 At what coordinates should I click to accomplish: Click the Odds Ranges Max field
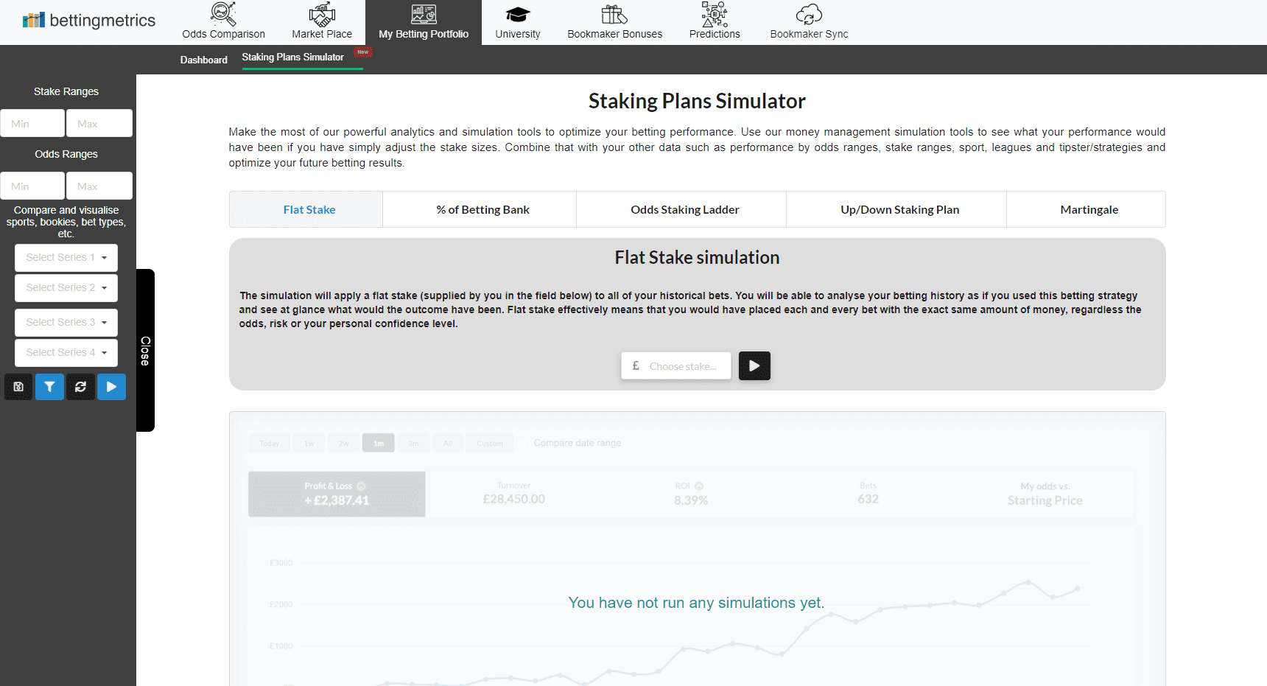click(99, 186)
